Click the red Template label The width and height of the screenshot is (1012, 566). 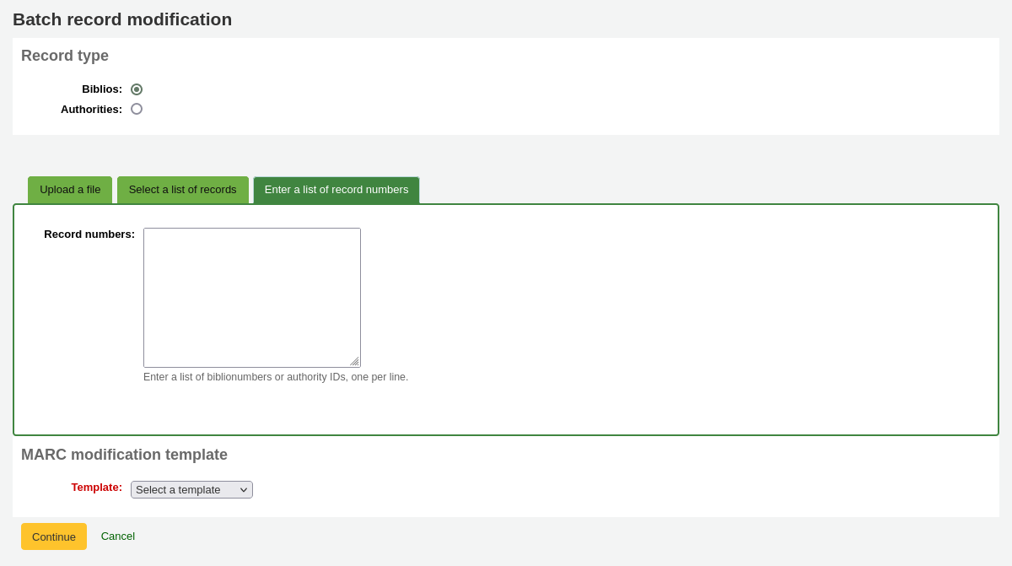click(x=96, y=488)
